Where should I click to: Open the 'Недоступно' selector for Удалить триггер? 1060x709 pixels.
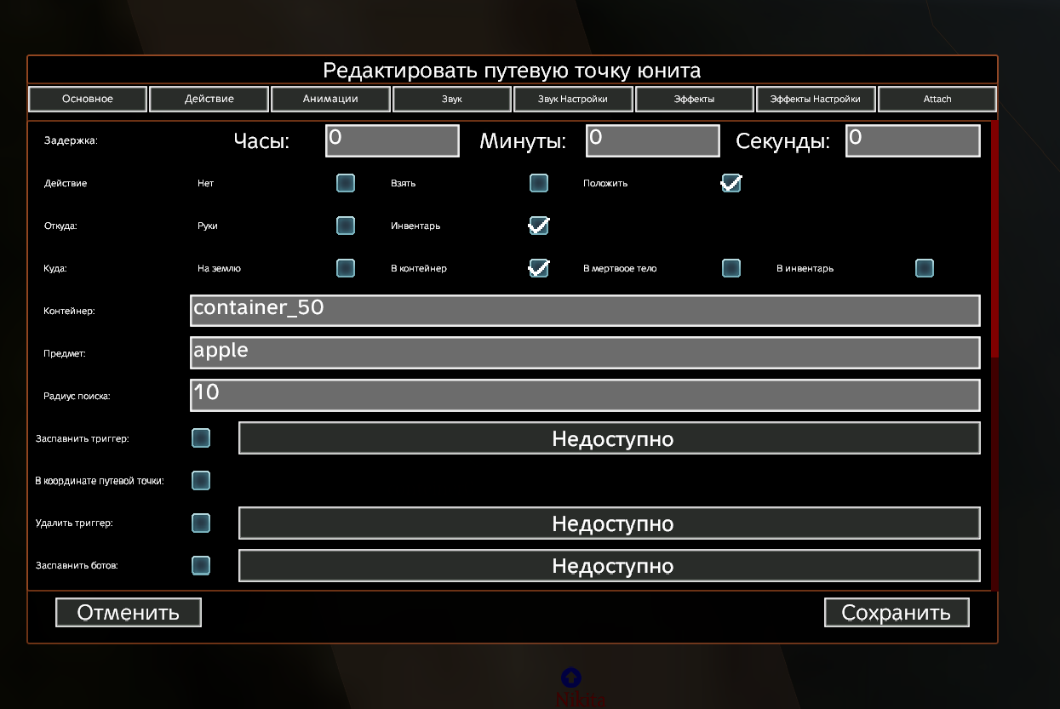(610, 523)
